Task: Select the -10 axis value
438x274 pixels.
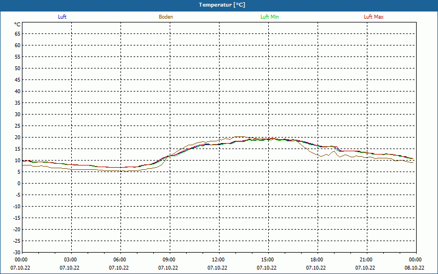Action: 17,207
